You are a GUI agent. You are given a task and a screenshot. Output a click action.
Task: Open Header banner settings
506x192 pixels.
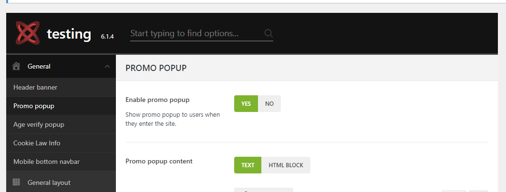(x=35, y=88)
